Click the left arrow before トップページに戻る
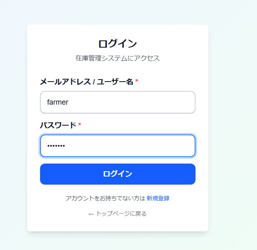This screenshot has height=250, width=257. tap(91, 214)
